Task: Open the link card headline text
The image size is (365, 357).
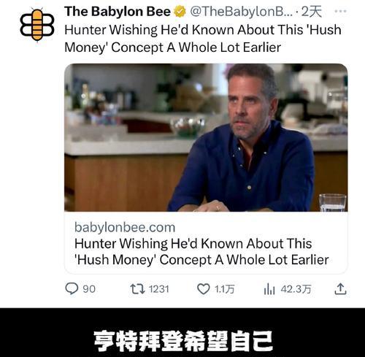Action: [x=201, y=252]
